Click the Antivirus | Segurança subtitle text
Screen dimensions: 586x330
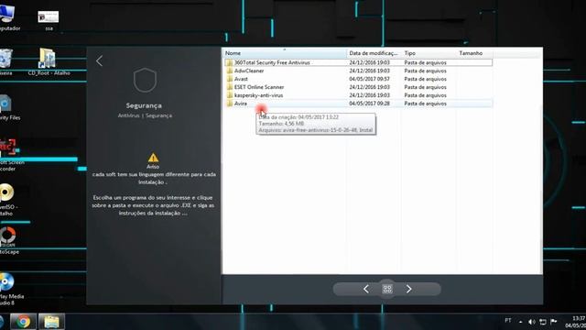[145, 115]
